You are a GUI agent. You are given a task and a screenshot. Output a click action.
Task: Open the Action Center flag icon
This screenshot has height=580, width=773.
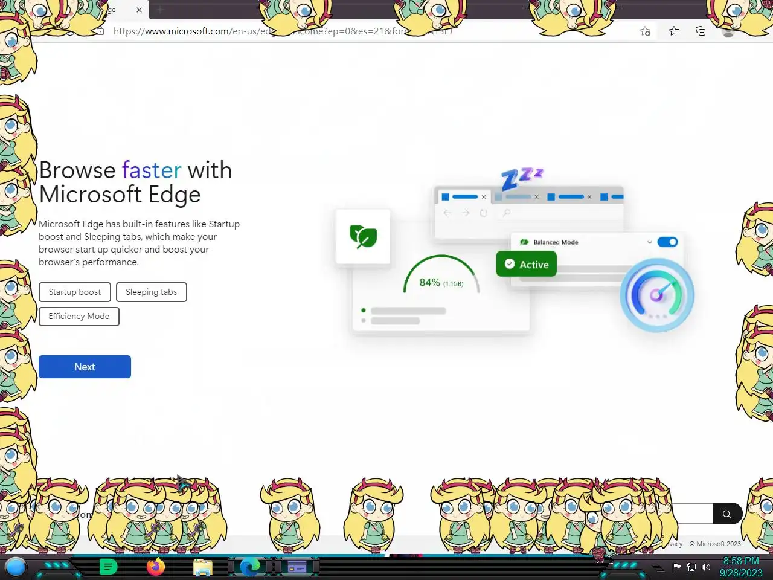[676, 567]
